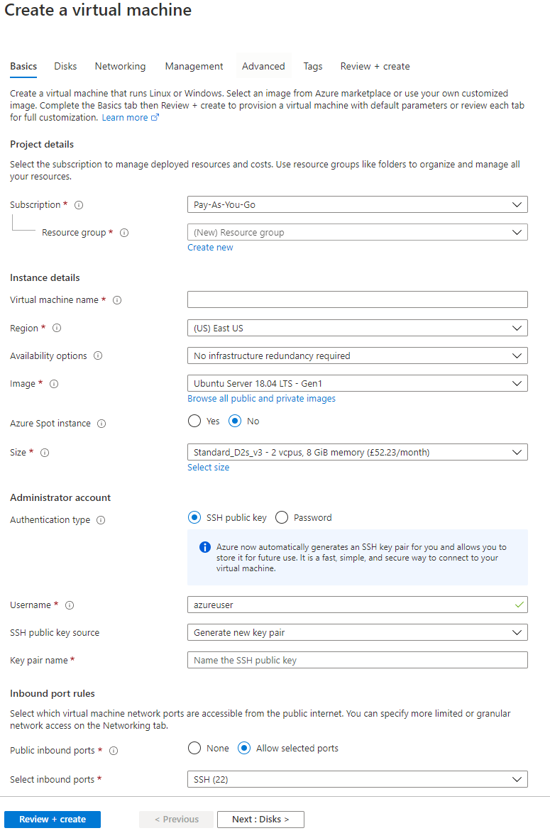Screen dimensions: 550x838
Task: Expand the Image dropdown list
Action: (357, 384)
